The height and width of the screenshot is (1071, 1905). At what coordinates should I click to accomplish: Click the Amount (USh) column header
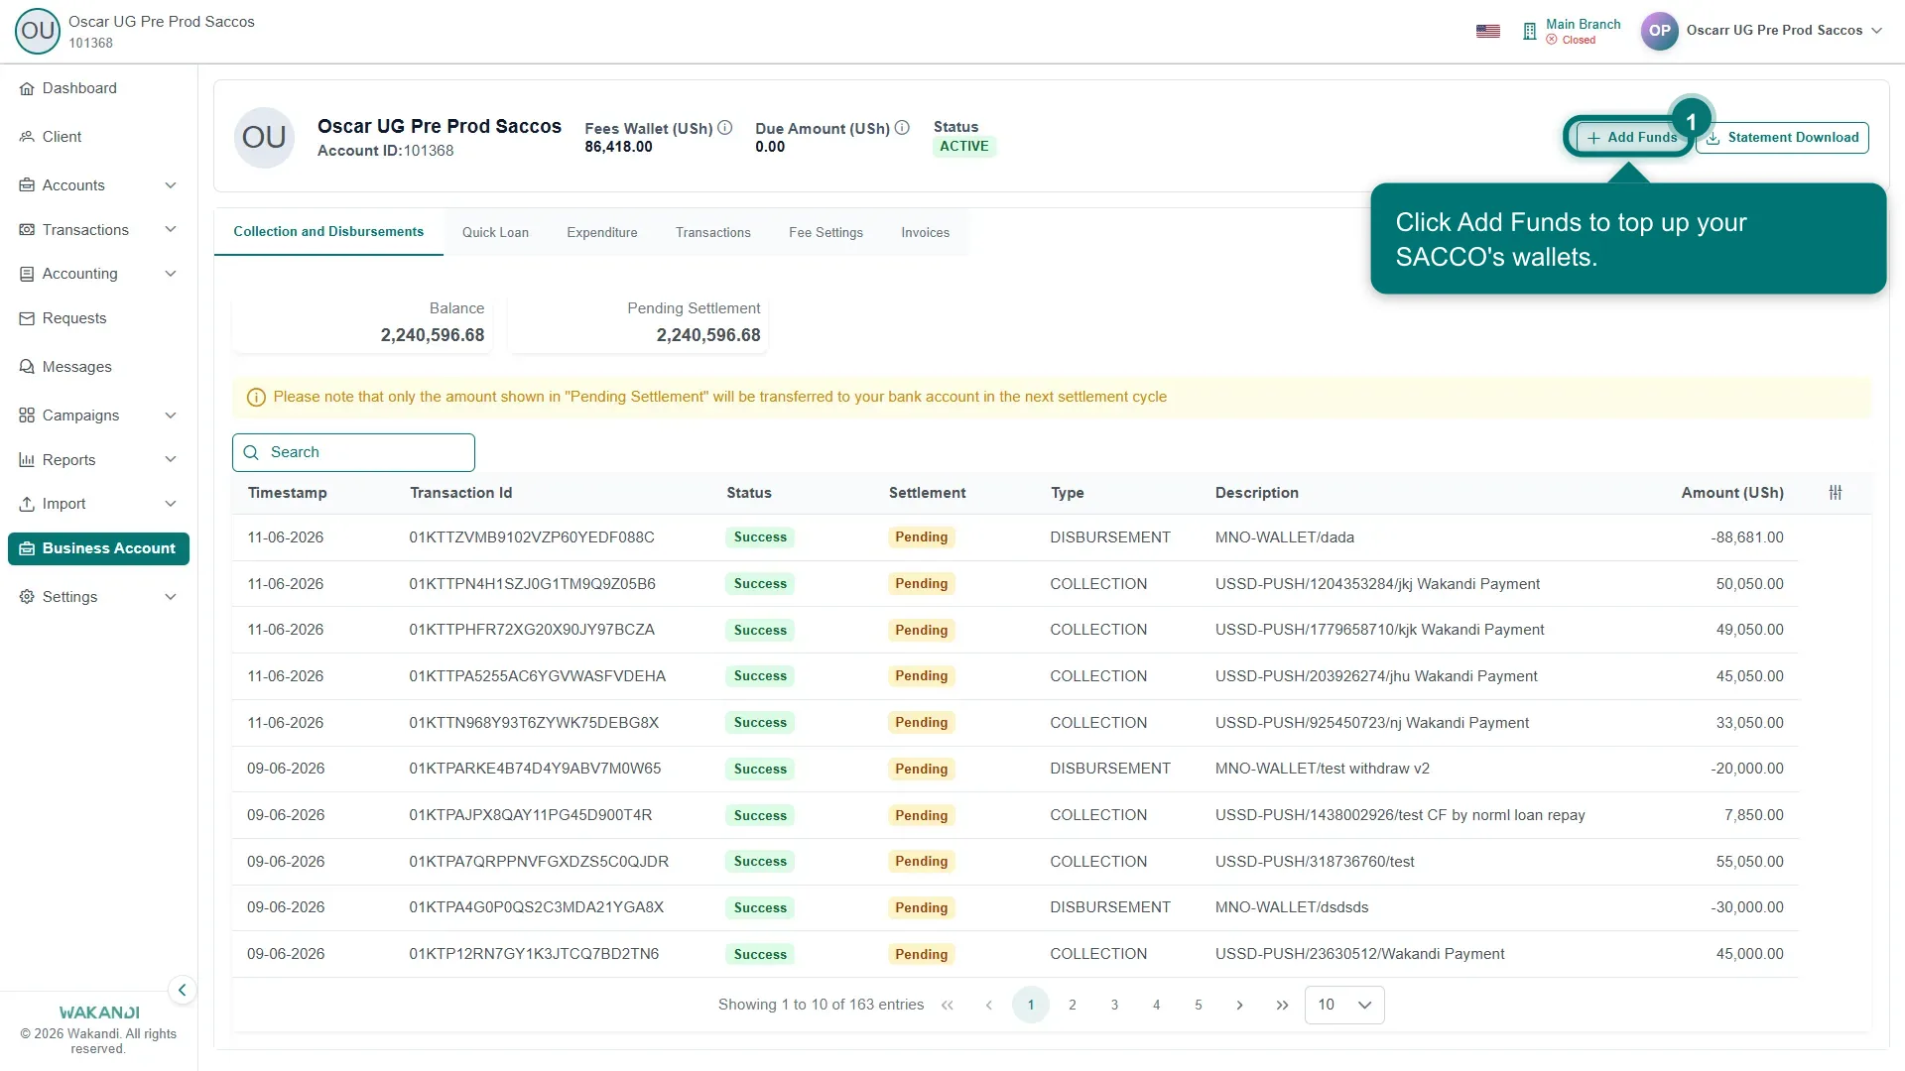coord(1732,493)
